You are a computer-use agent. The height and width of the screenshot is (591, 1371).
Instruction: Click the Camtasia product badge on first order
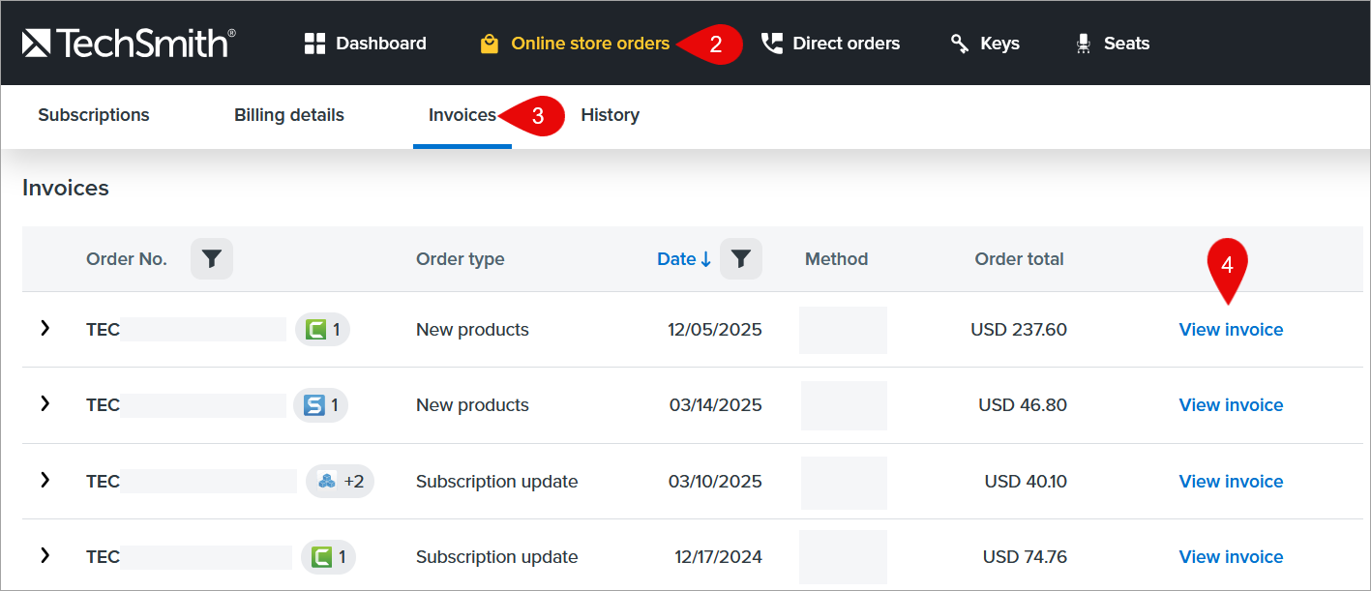(x=322, y=330)
